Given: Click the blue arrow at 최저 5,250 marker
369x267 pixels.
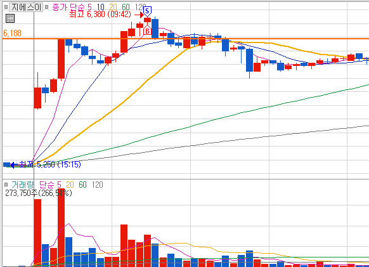Looking at the screenshot, I should point(12,165).
